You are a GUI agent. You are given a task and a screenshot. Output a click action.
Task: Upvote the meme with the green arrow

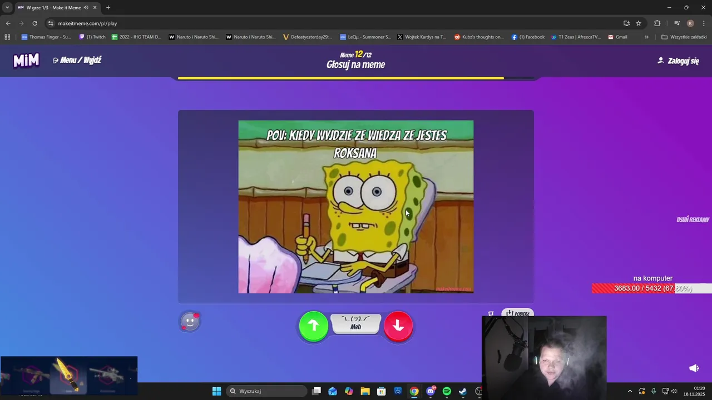tap(314, 326)
